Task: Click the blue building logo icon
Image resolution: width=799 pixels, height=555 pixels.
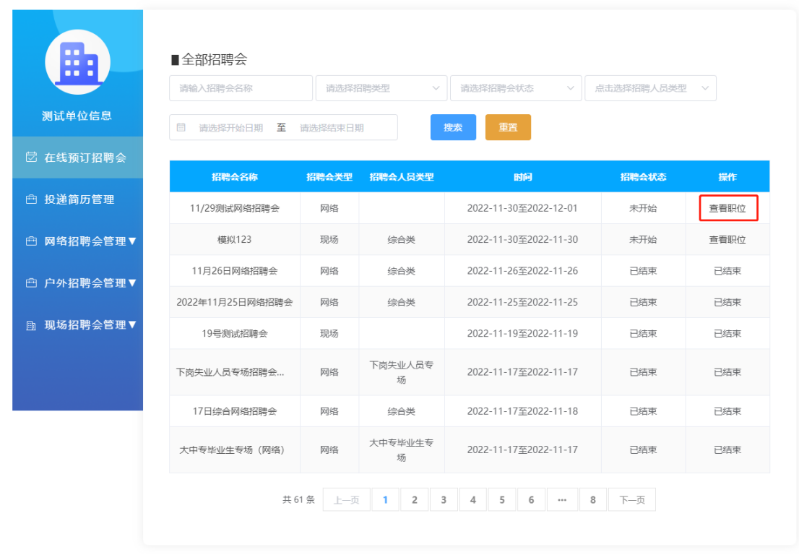Action: 77,62
